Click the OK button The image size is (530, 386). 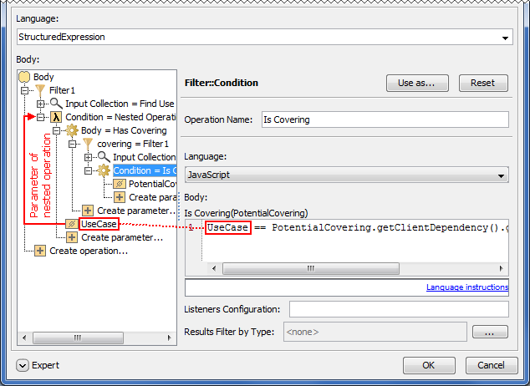point(429,365)
